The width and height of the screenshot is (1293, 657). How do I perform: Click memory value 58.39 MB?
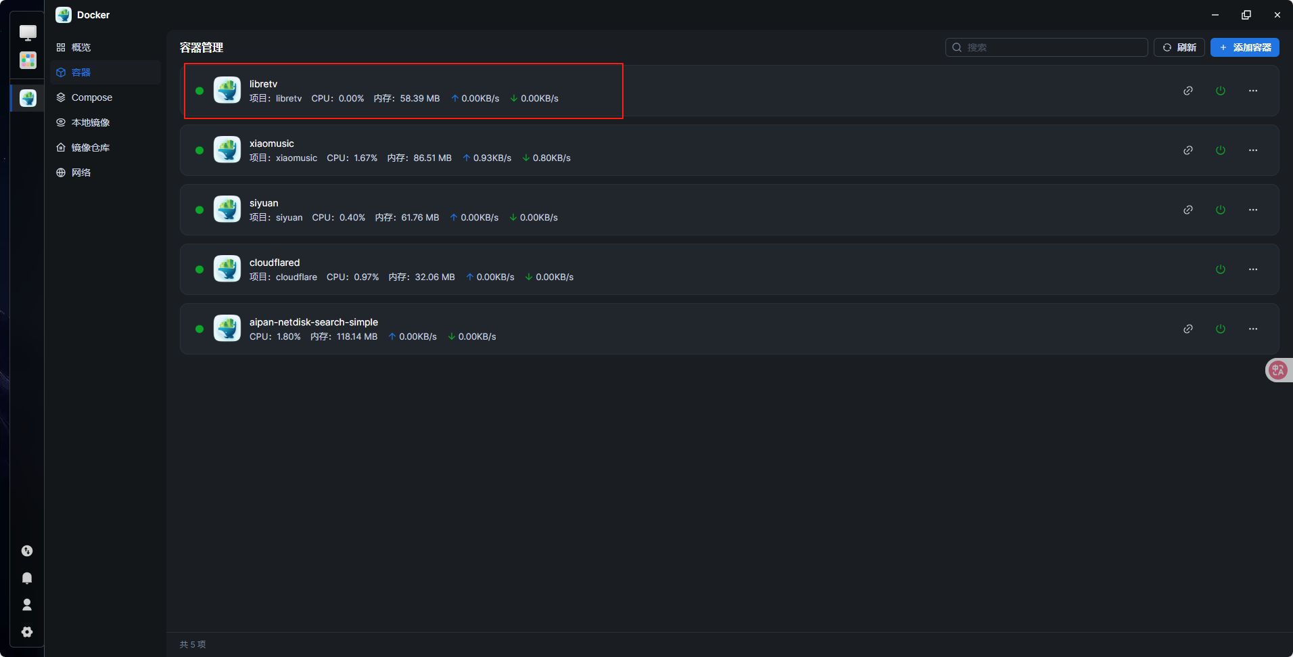pyautogui.click(x=420, y=98)
